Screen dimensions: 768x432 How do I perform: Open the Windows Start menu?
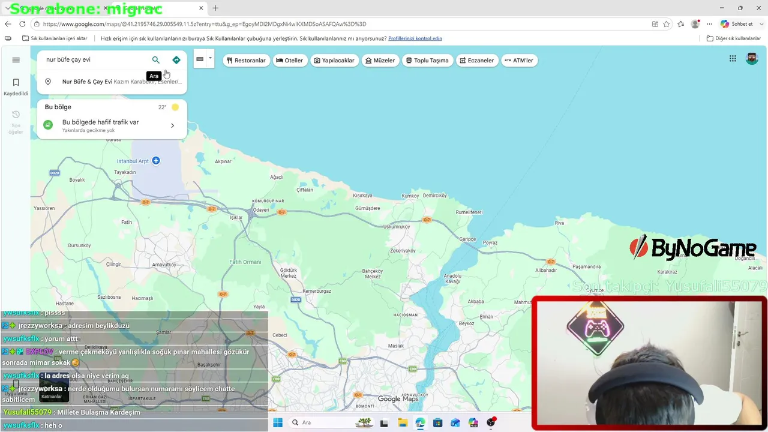coord(278,422)
